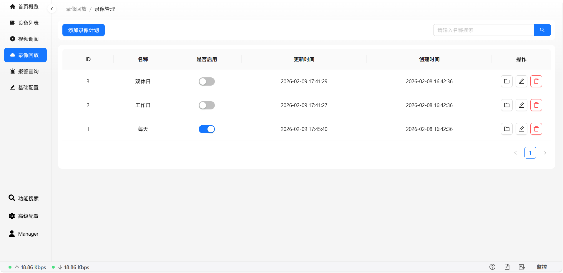Enable the 工作日 recording plan toggle
563x273 pixels.
[207, 105]
